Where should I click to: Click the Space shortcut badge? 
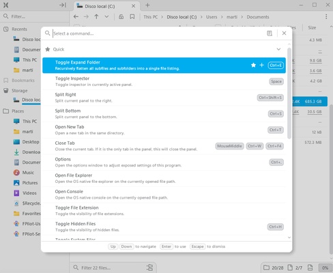coord(276,81)
